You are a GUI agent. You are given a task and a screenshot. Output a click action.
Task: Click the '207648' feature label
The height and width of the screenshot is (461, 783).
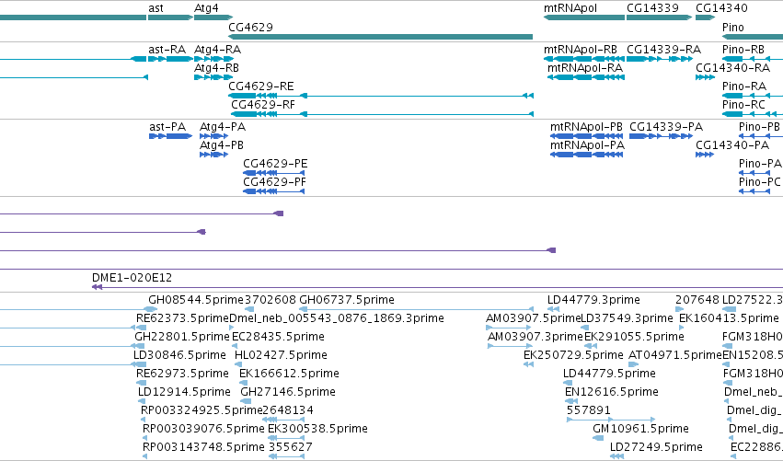(697, 300)
